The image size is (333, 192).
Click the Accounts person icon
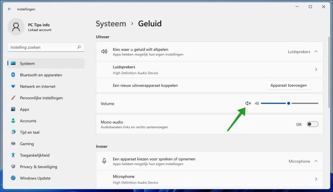(x=13, y=121)
